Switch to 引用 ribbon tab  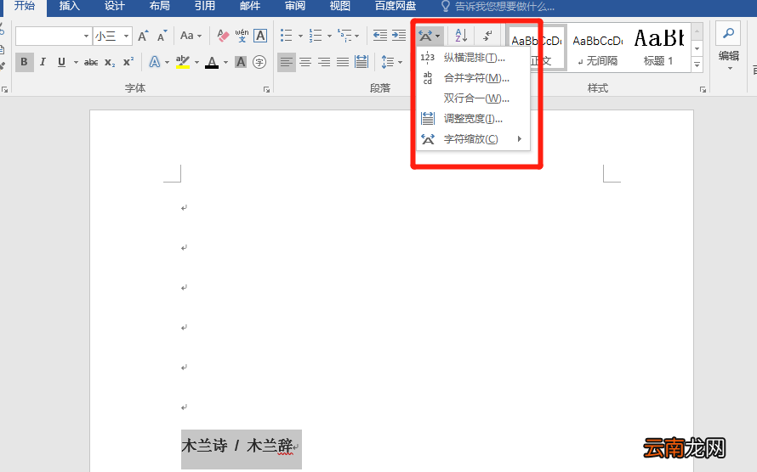(205, 6)
